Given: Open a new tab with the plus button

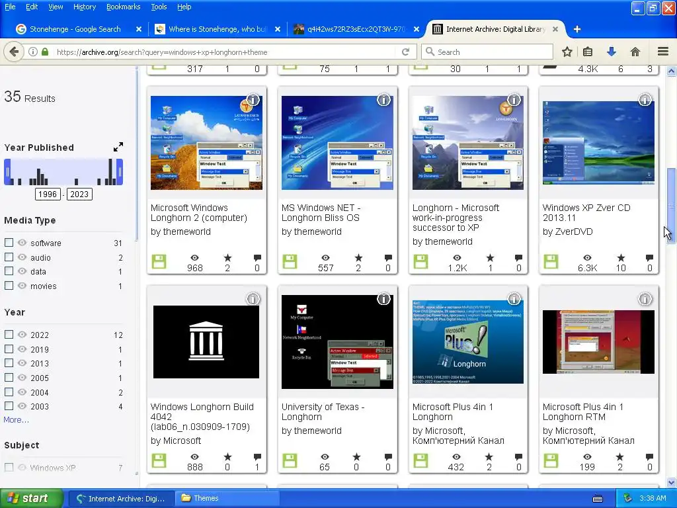Looking at the screenshot, I should (577, 29).
